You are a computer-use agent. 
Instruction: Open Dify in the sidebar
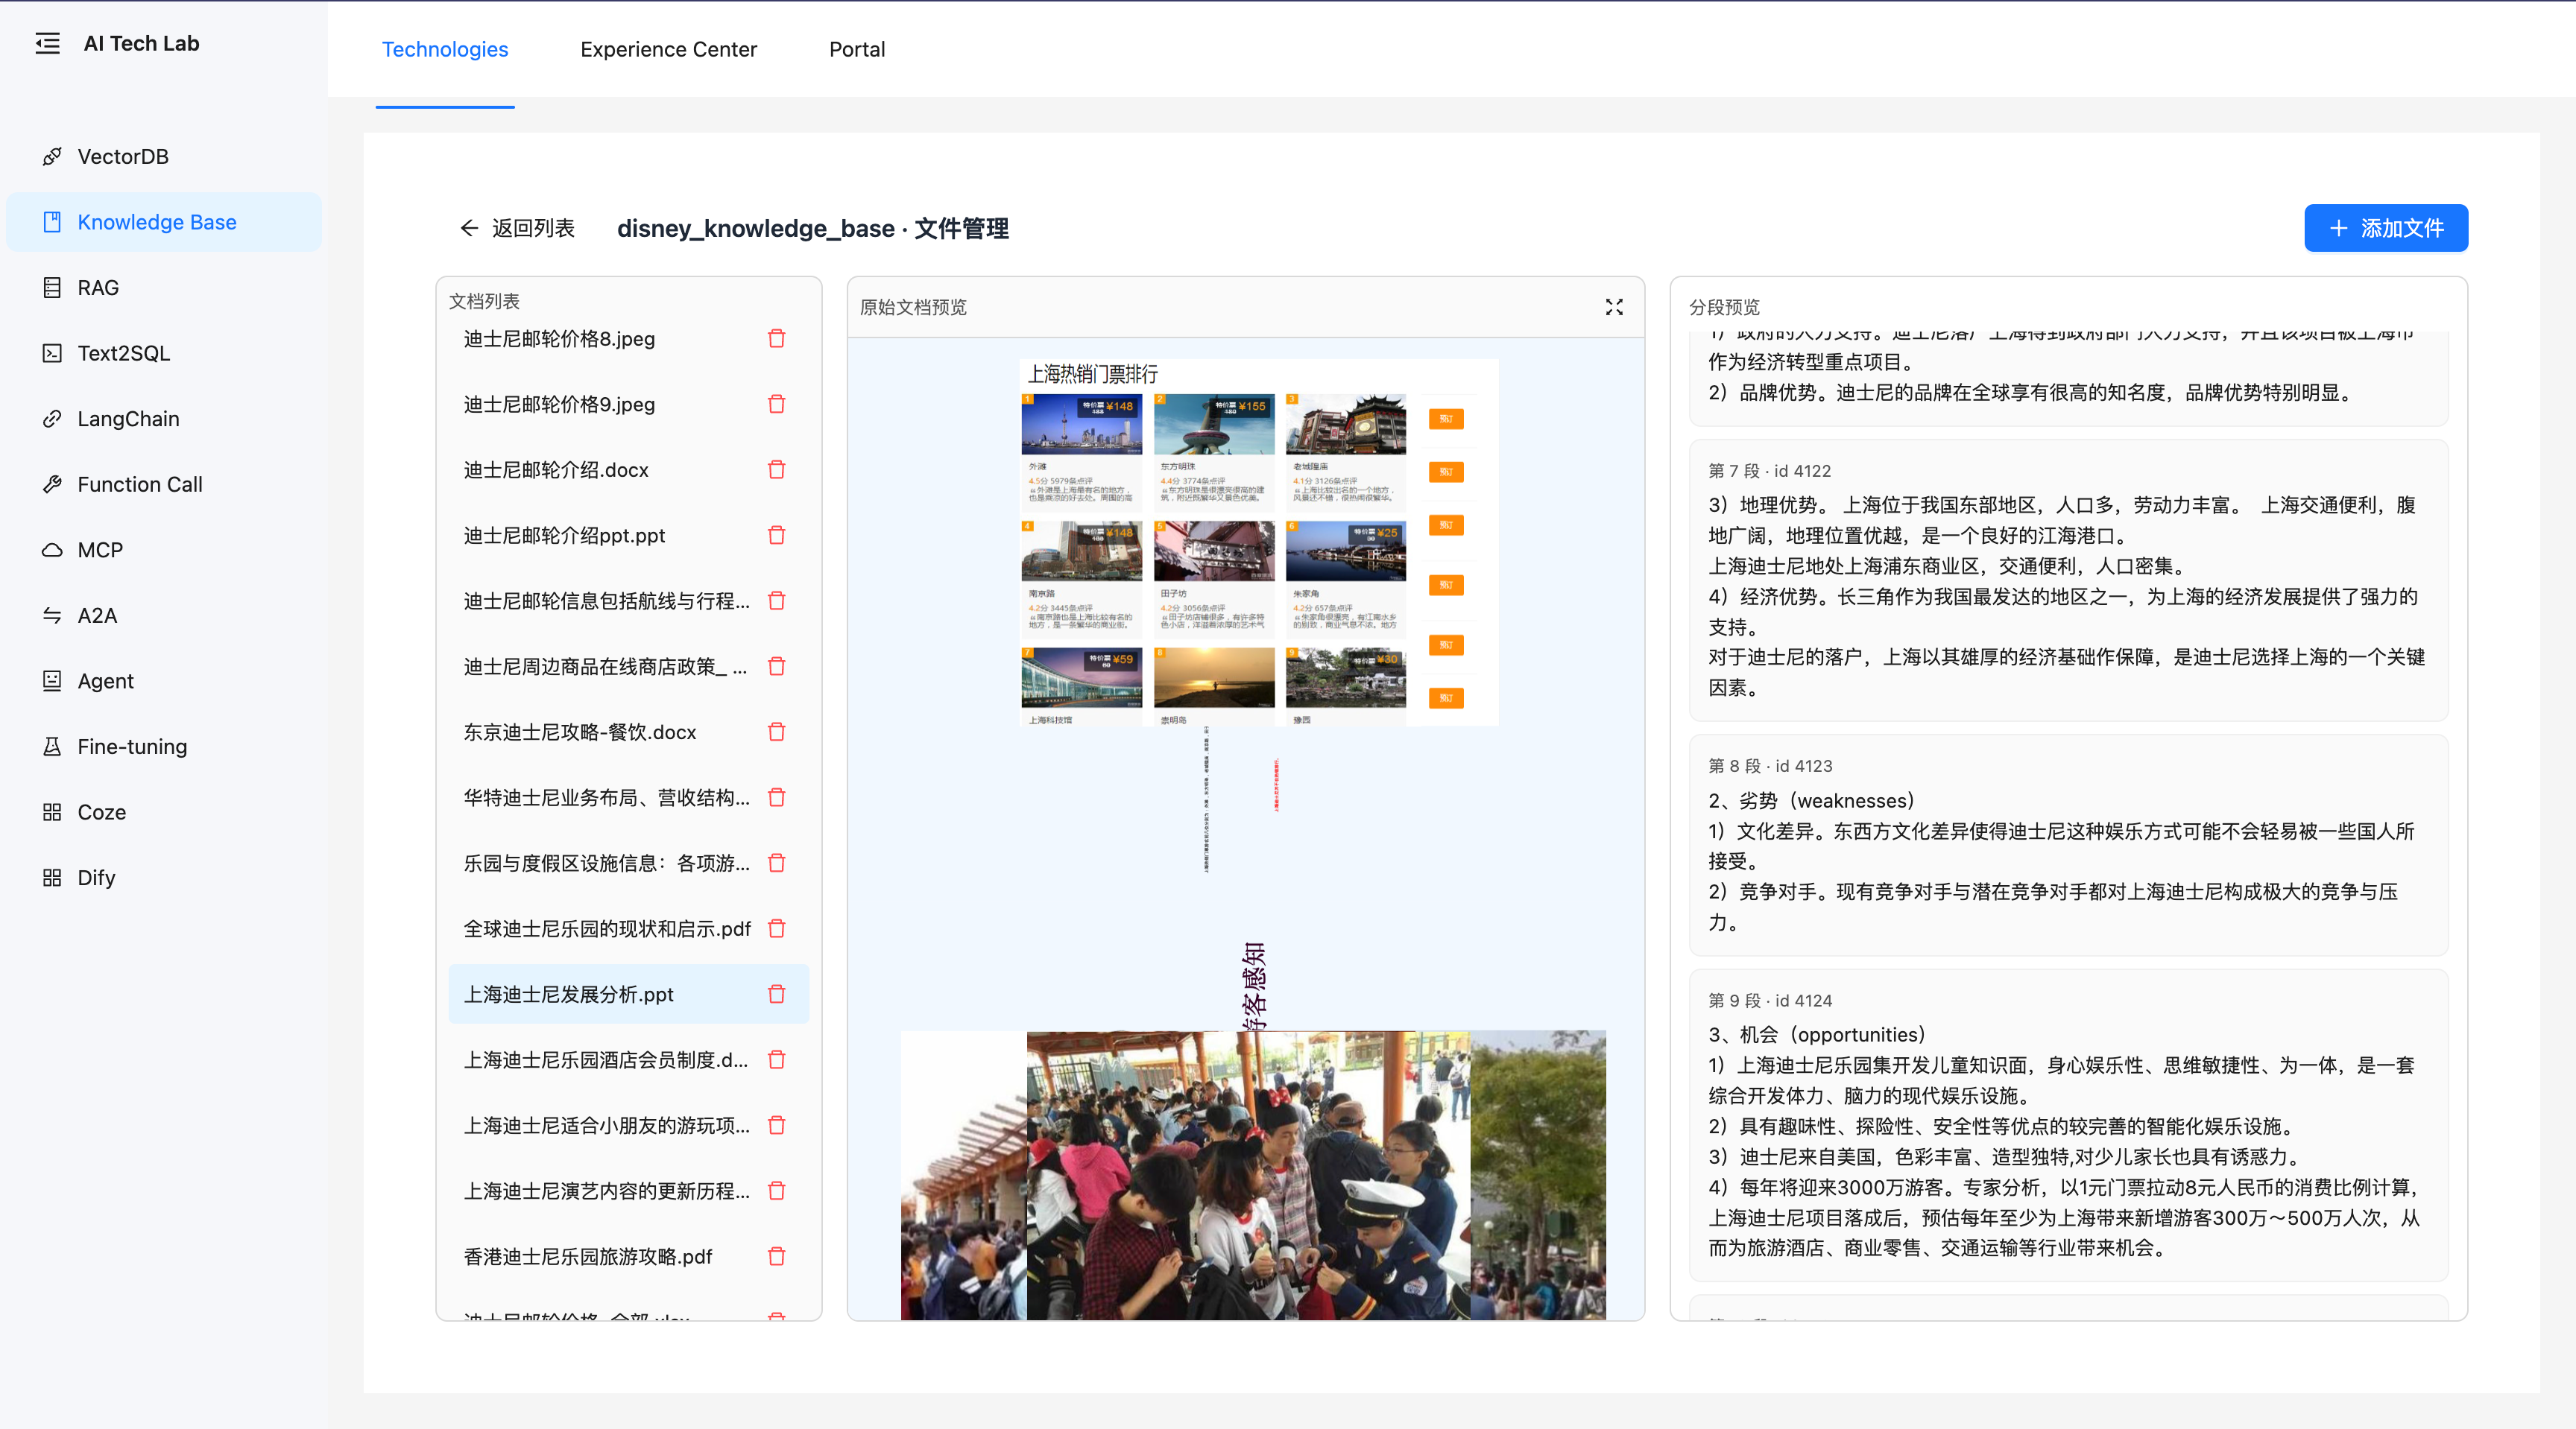(164, 878)
